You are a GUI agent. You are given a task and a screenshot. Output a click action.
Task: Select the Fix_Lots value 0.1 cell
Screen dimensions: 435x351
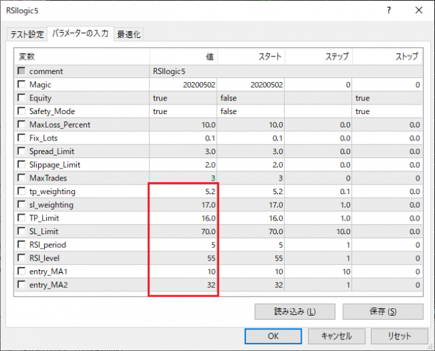pyautogui.click(x=183, y=138)
